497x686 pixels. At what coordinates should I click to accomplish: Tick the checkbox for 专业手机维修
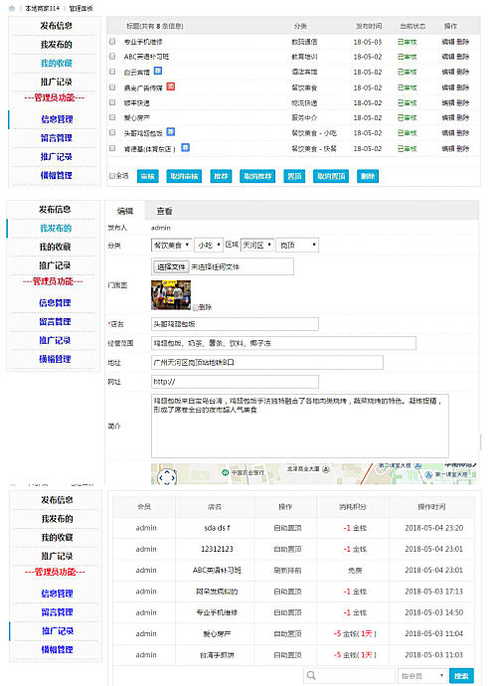pos(112,42)
